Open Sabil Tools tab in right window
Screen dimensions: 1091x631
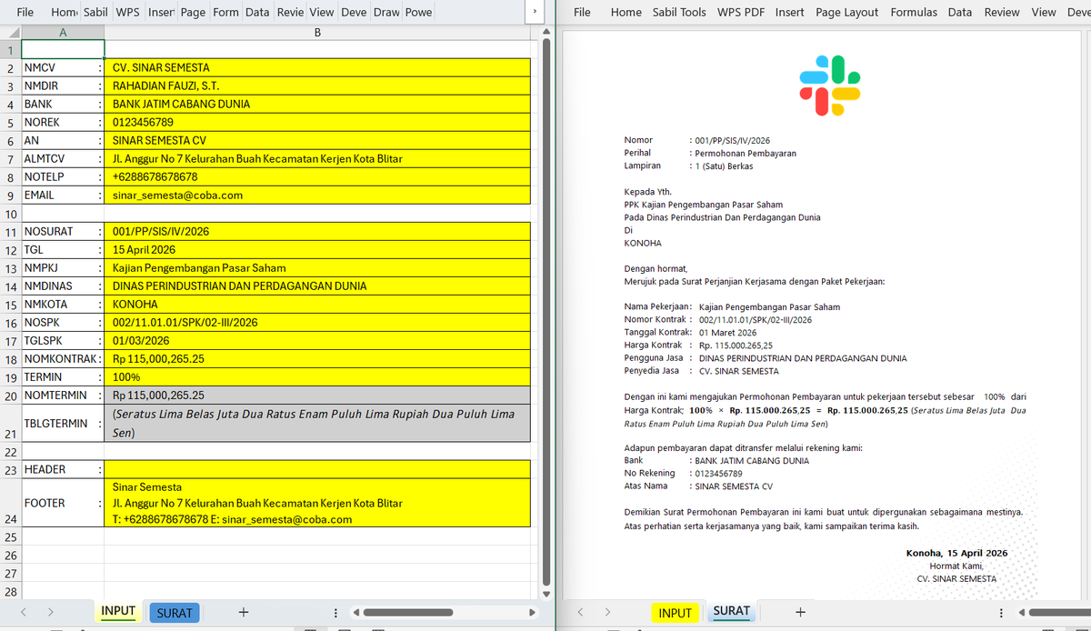point(677,12)
